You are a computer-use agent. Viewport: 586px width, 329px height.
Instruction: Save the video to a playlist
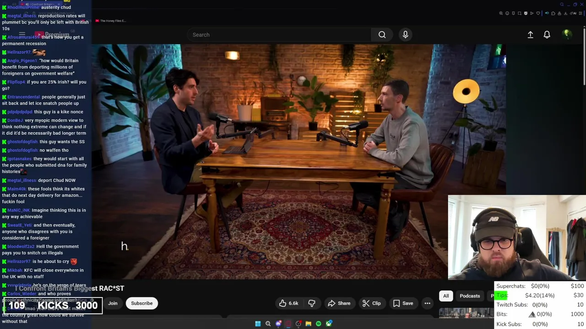point(403,303)
